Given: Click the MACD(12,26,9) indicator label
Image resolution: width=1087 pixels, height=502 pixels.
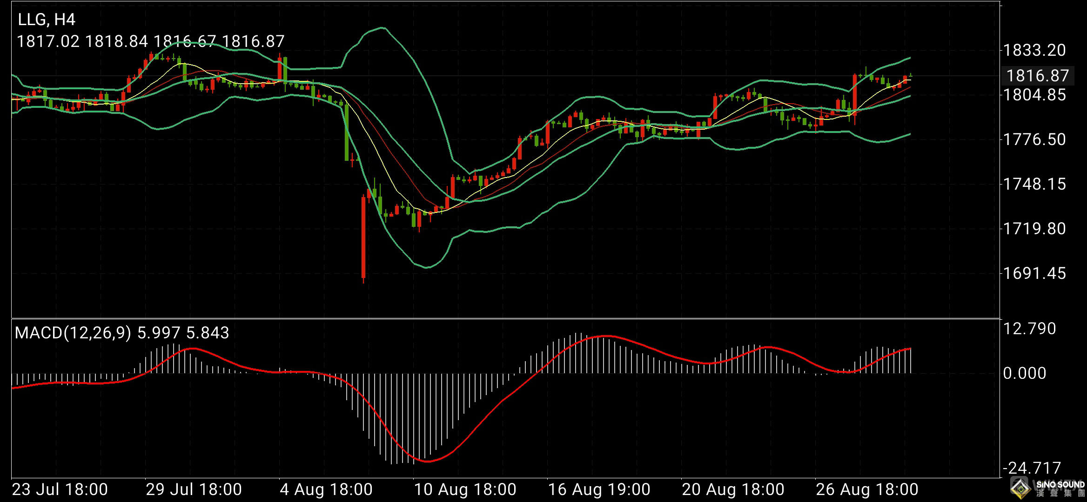Looking at the screenshot, I should click(x=73, y=333).
